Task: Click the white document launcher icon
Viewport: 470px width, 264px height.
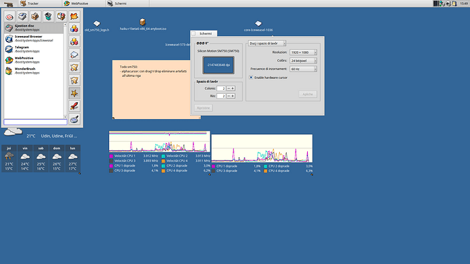Action: click(74, 54)
